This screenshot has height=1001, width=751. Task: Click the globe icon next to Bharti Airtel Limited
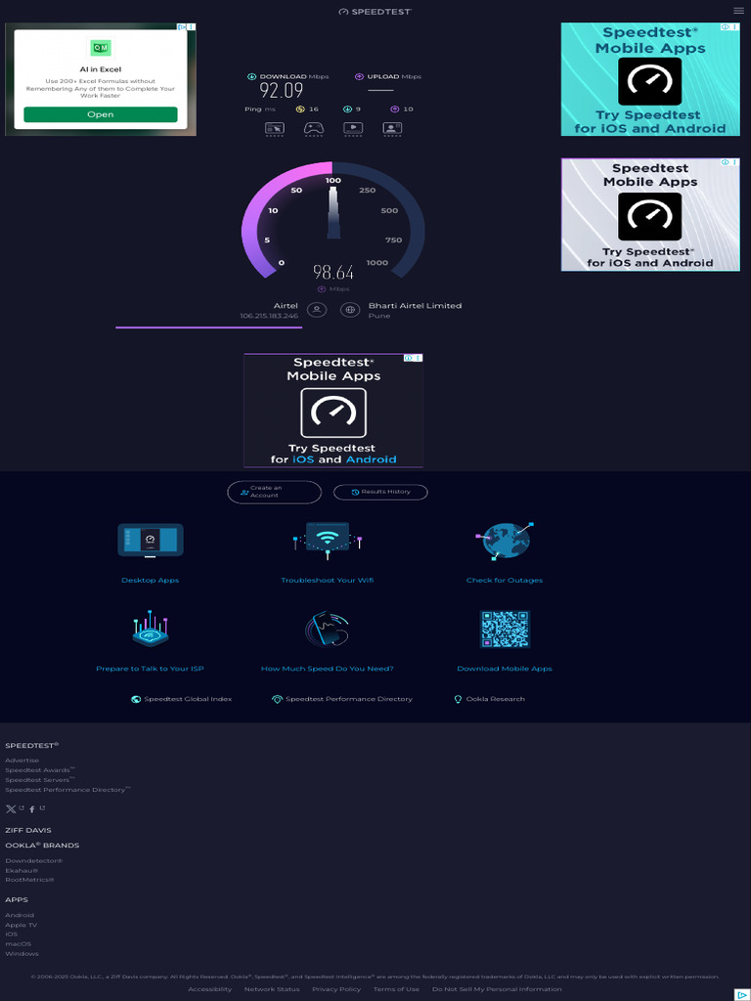pyautogui.click(x=350, y=310)
